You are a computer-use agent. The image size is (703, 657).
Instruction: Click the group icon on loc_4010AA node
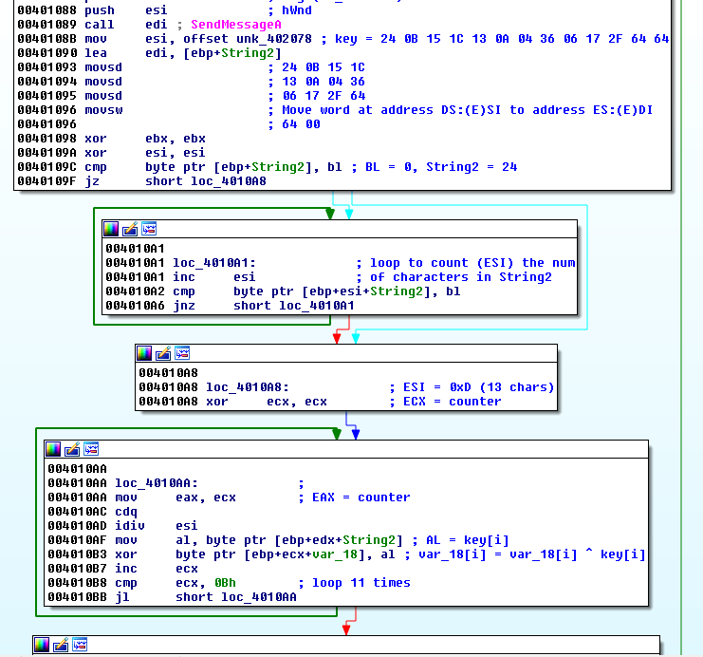(x=90, y=449)
